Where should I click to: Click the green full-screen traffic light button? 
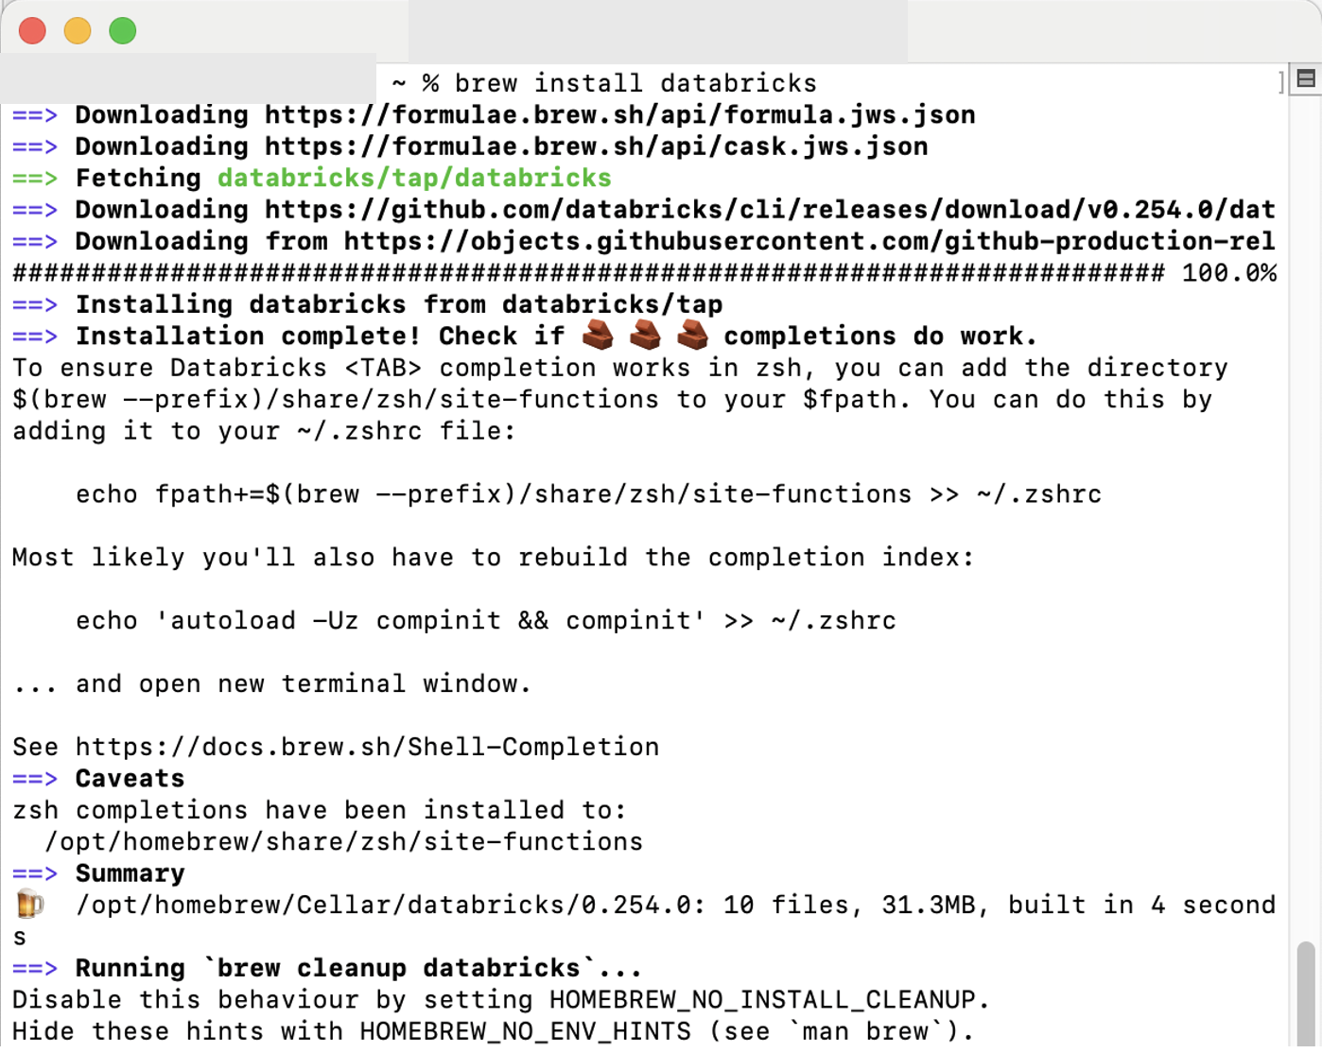[x=122, y=30]
